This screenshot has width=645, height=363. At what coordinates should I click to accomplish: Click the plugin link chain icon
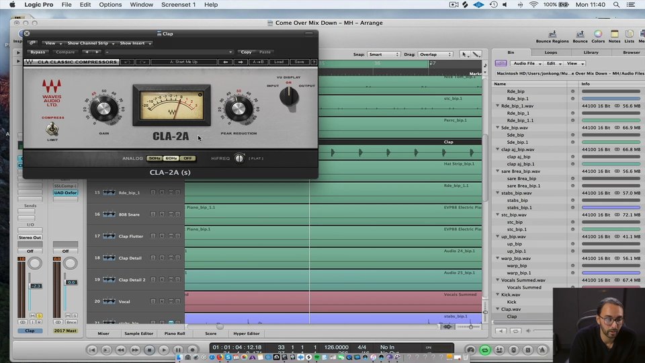[x=32, y=43]
